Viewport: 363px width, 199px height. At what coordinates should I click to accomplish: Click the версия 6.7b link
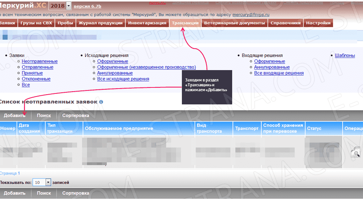tap(87, 6)
